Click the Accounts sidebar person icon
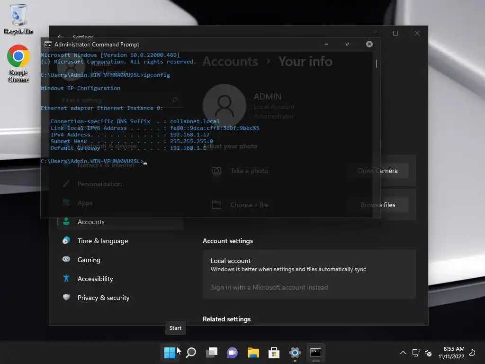485x364 pixels. pyautogui.click(x=66, y=222)
